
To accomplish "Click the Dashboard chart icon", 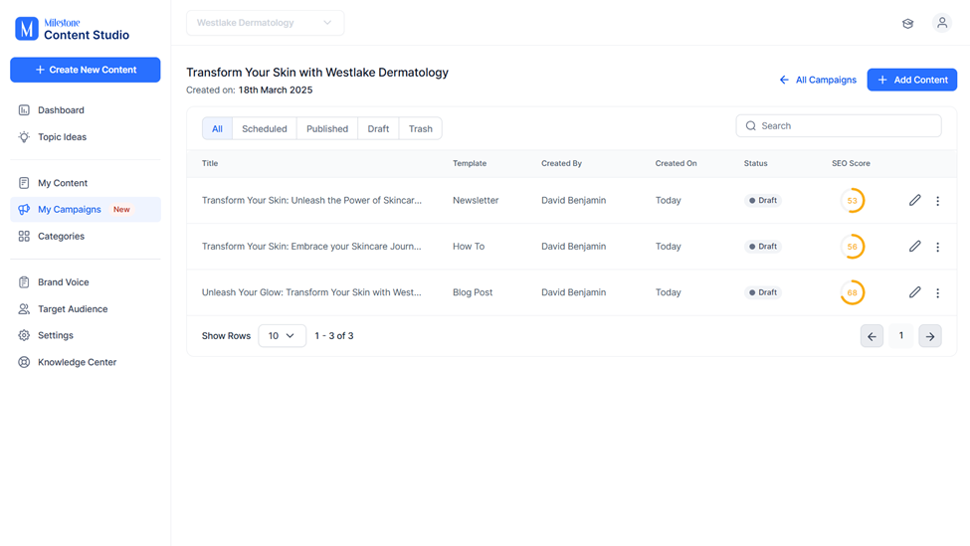I will (24, 110).
